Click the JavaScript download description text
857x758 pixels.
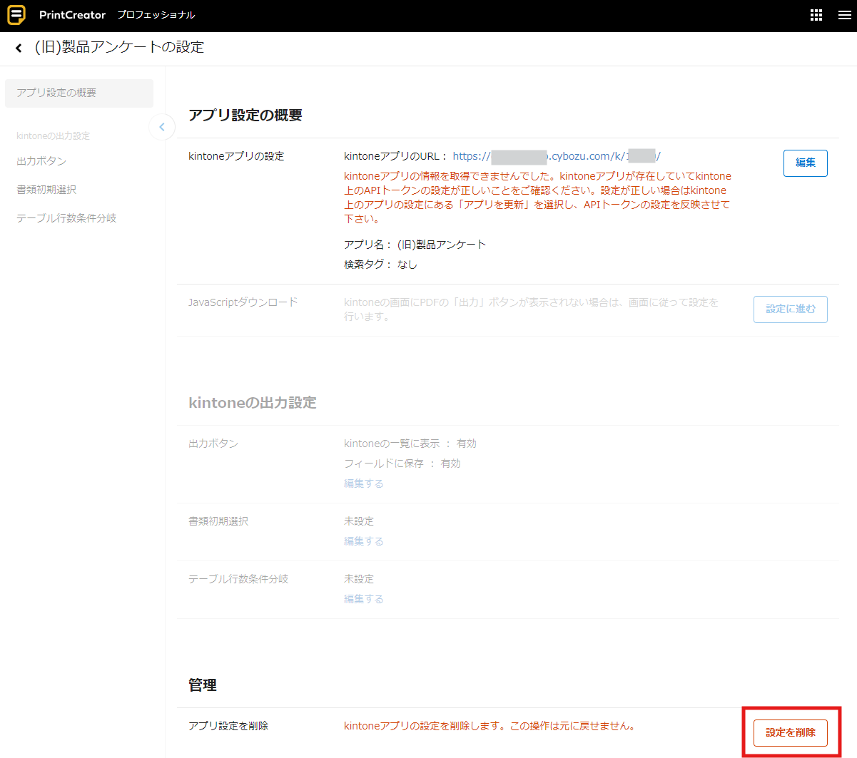point(532,309)
